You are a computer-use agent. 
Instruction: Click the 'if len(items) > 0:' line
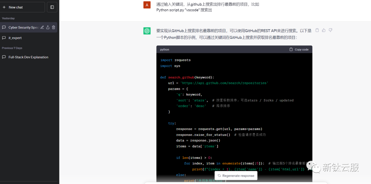coord(194,158)
